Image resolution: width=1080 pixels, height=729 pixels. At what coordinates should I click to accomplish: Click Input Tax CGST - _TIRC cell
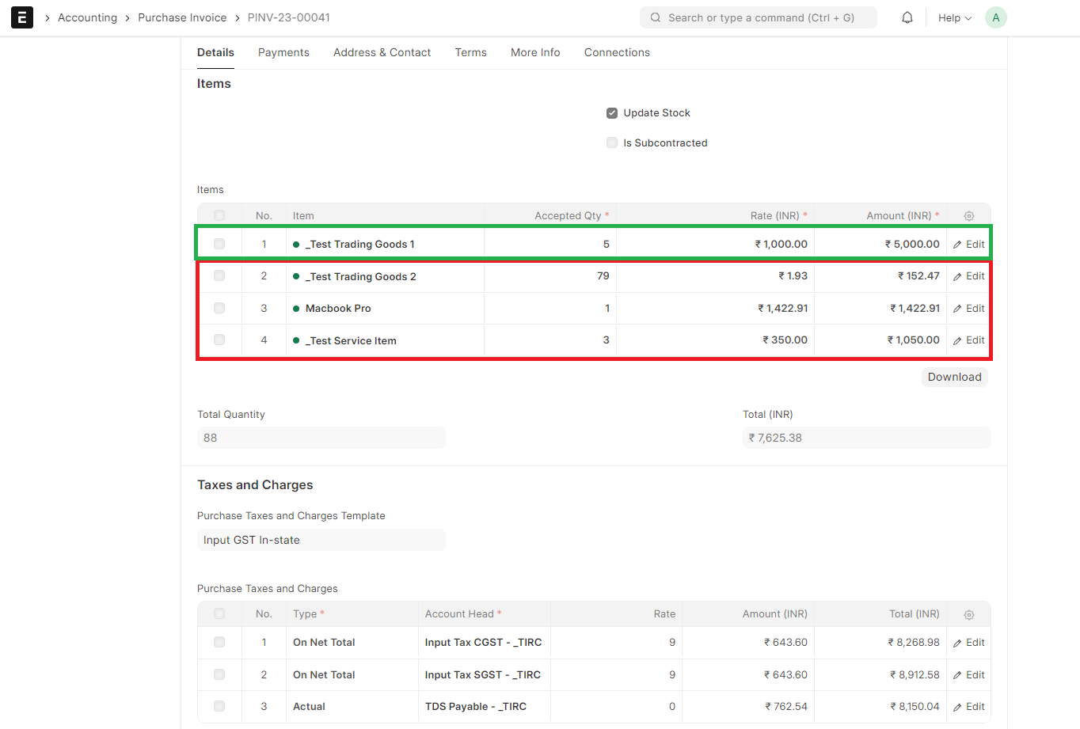[x=485, y=643]
